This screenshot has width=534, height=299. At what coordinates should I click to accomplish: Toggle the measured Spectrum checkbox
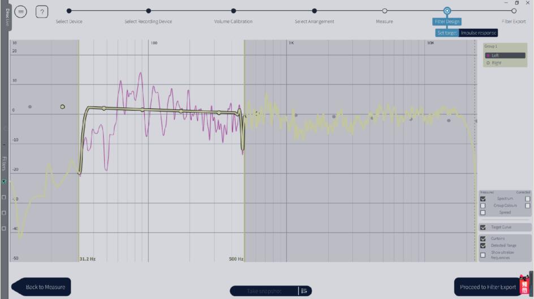pyautogui.click(x=483, y=199)
